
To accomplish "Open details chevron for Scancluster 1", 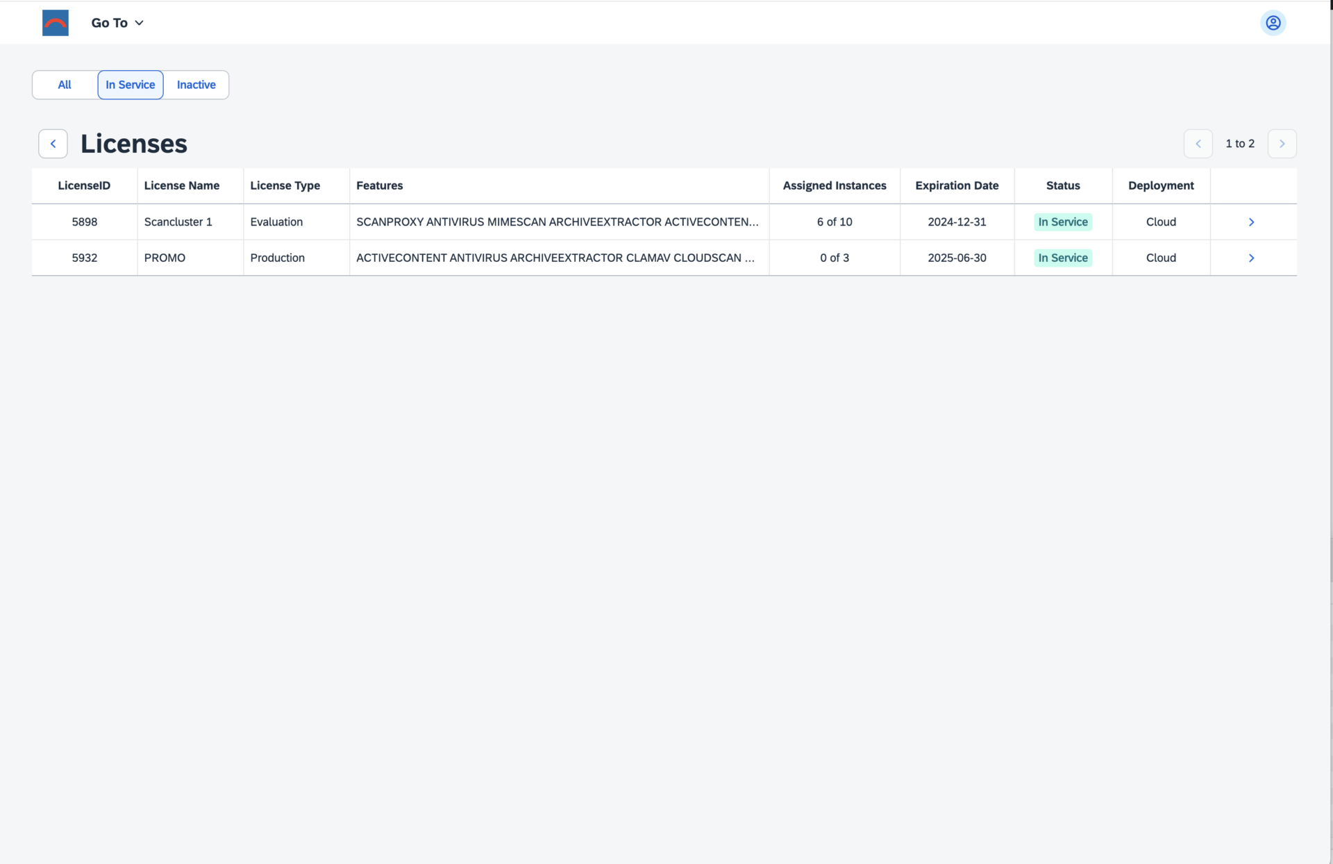I will [1251, 222].
